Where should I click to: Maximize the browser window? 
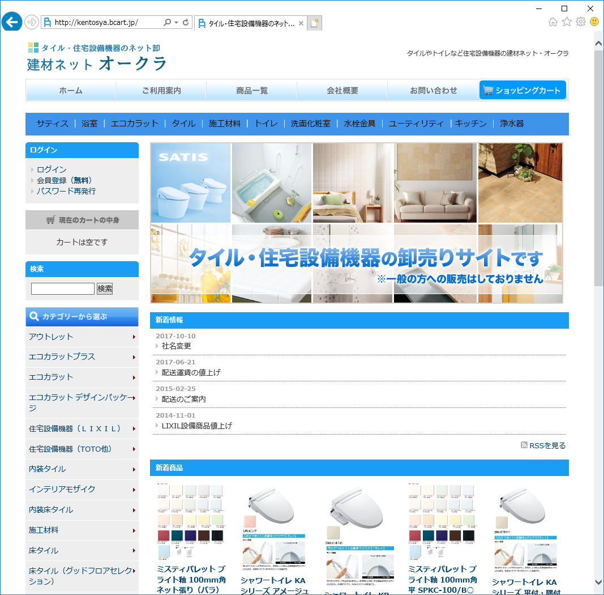pyautogui.click(x=564, y=8)
